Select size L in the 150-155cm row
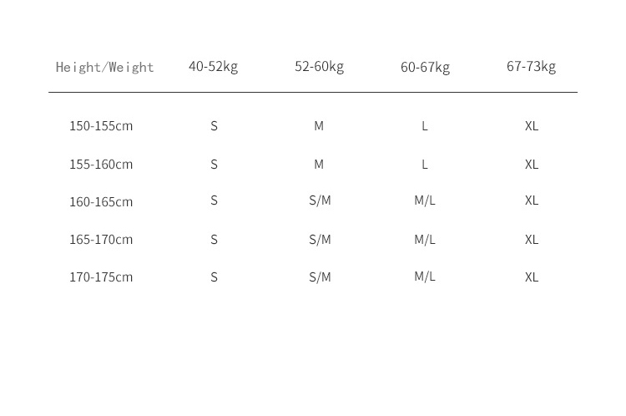This screenshot has width=626, height=416. pyautogui.click(x=425, y=126)
